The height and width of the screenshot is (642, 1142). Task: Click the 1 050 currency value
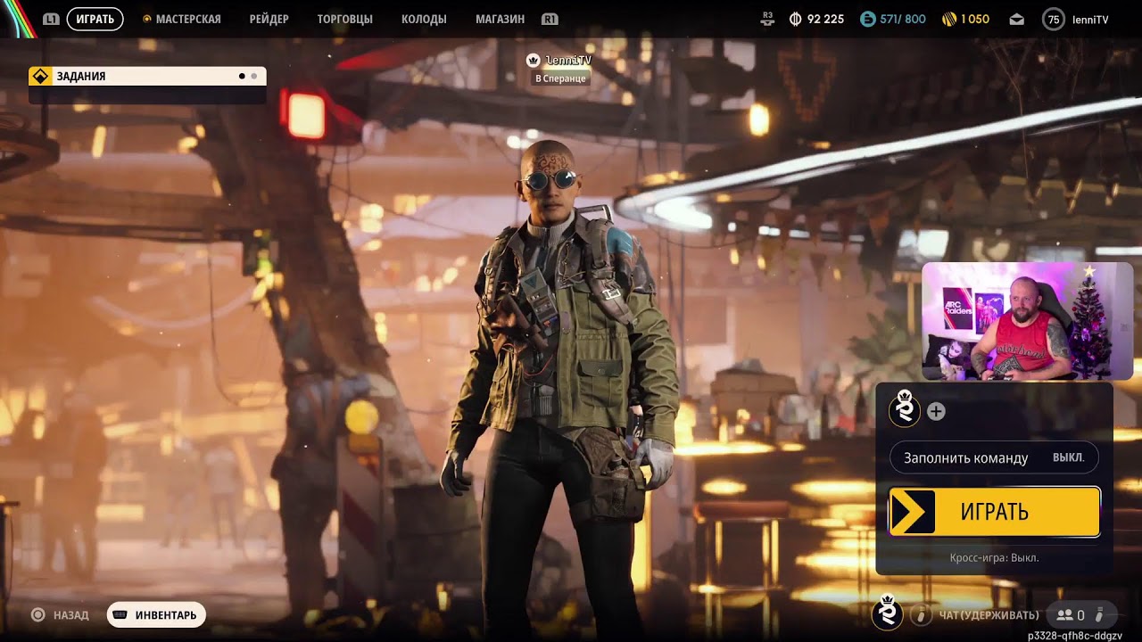coord(975,19)
